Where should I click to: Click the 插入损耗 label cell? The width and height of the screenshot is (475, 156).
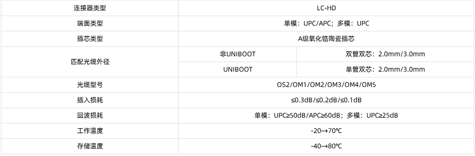[x=90, y=100]
